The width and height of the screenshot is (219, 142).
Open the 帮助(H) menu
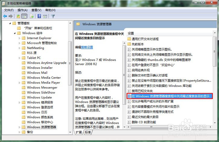pyautogui.click(x=50, y=10)
